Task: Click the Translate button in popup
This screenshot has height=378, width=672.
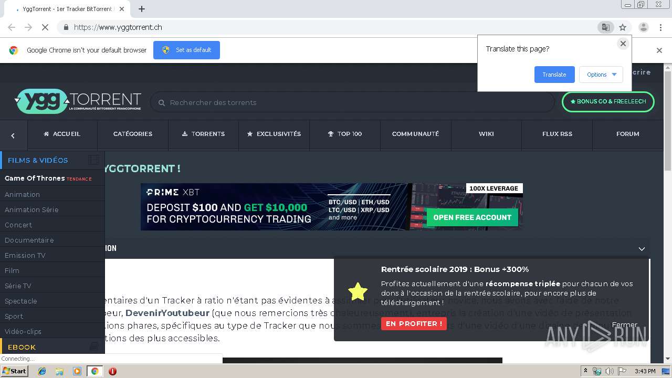Action: [554, 75]
